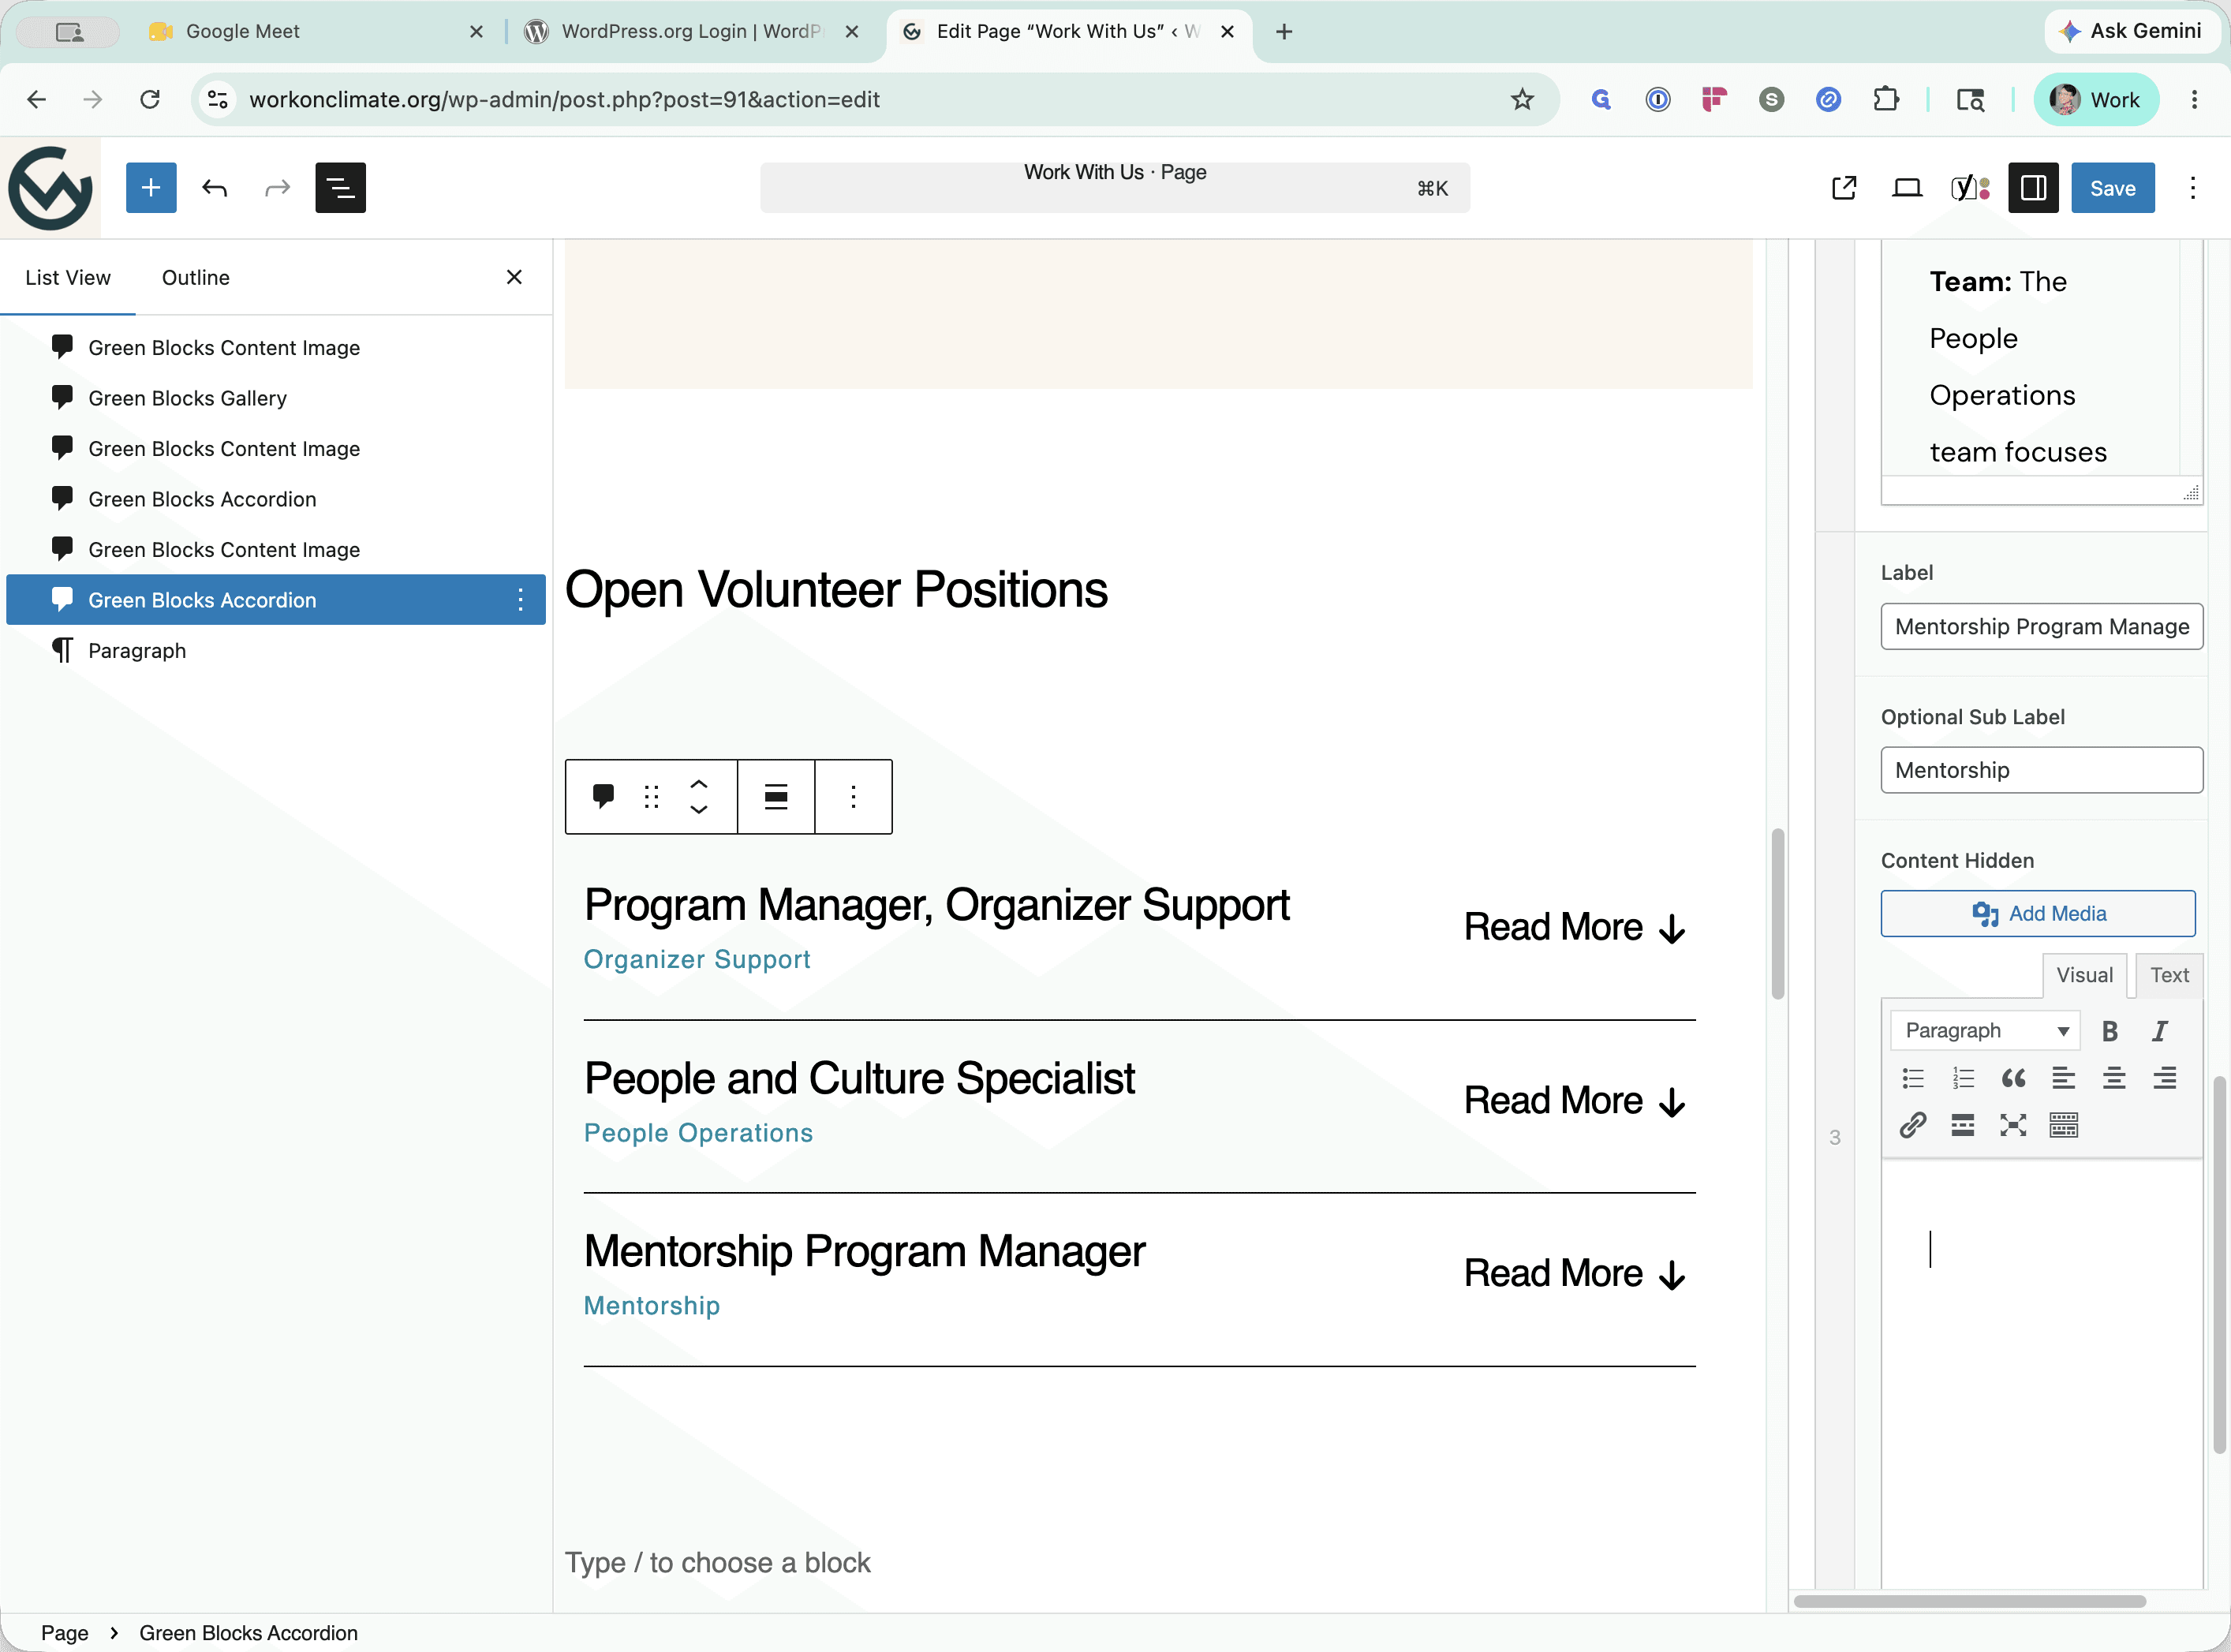The image size is (2231, 1652).
Task: Expand Read More for Mentorship Program Manager
Action: [x=1575, y=1273]
